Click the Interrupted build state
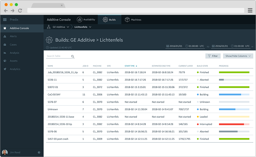Viewport: 256px width, 157px height. point(204,124)
